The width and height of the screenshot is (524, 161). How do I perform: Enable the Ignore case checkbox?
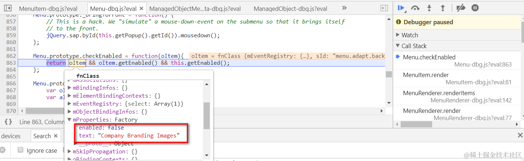tap(21, 150)
